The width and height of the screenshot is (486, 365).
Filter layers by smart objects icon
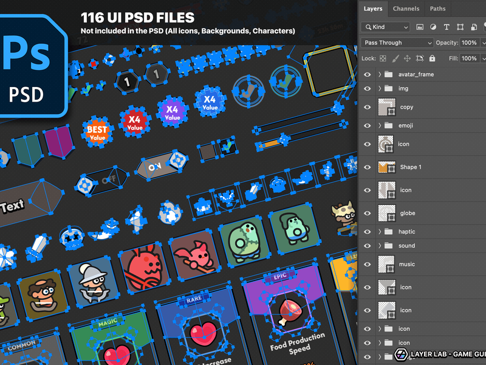(474, 27)
